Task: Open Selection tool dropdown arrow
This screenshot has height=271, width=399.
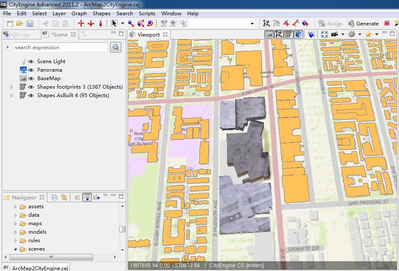Action: (x=123, y=23)
